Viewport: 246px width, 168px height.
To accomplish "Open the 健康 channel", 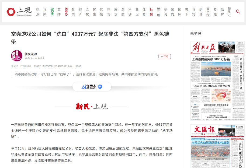I will click(52, 12).
